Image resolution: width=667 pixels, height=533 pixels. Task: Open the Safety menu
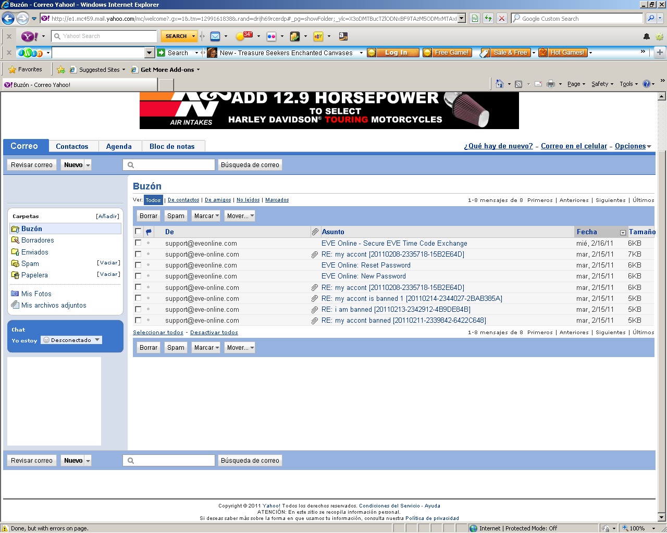602,84
